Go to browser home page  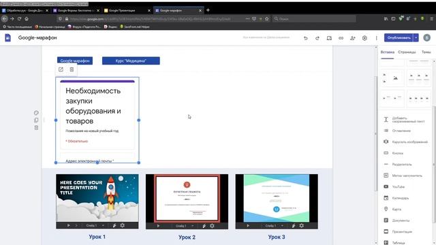(x=27, y=19)
